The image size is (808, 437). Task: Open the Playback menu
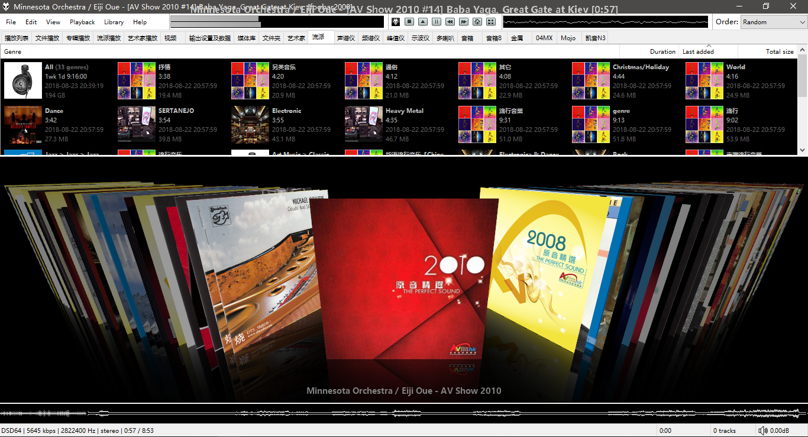[82, 22]
